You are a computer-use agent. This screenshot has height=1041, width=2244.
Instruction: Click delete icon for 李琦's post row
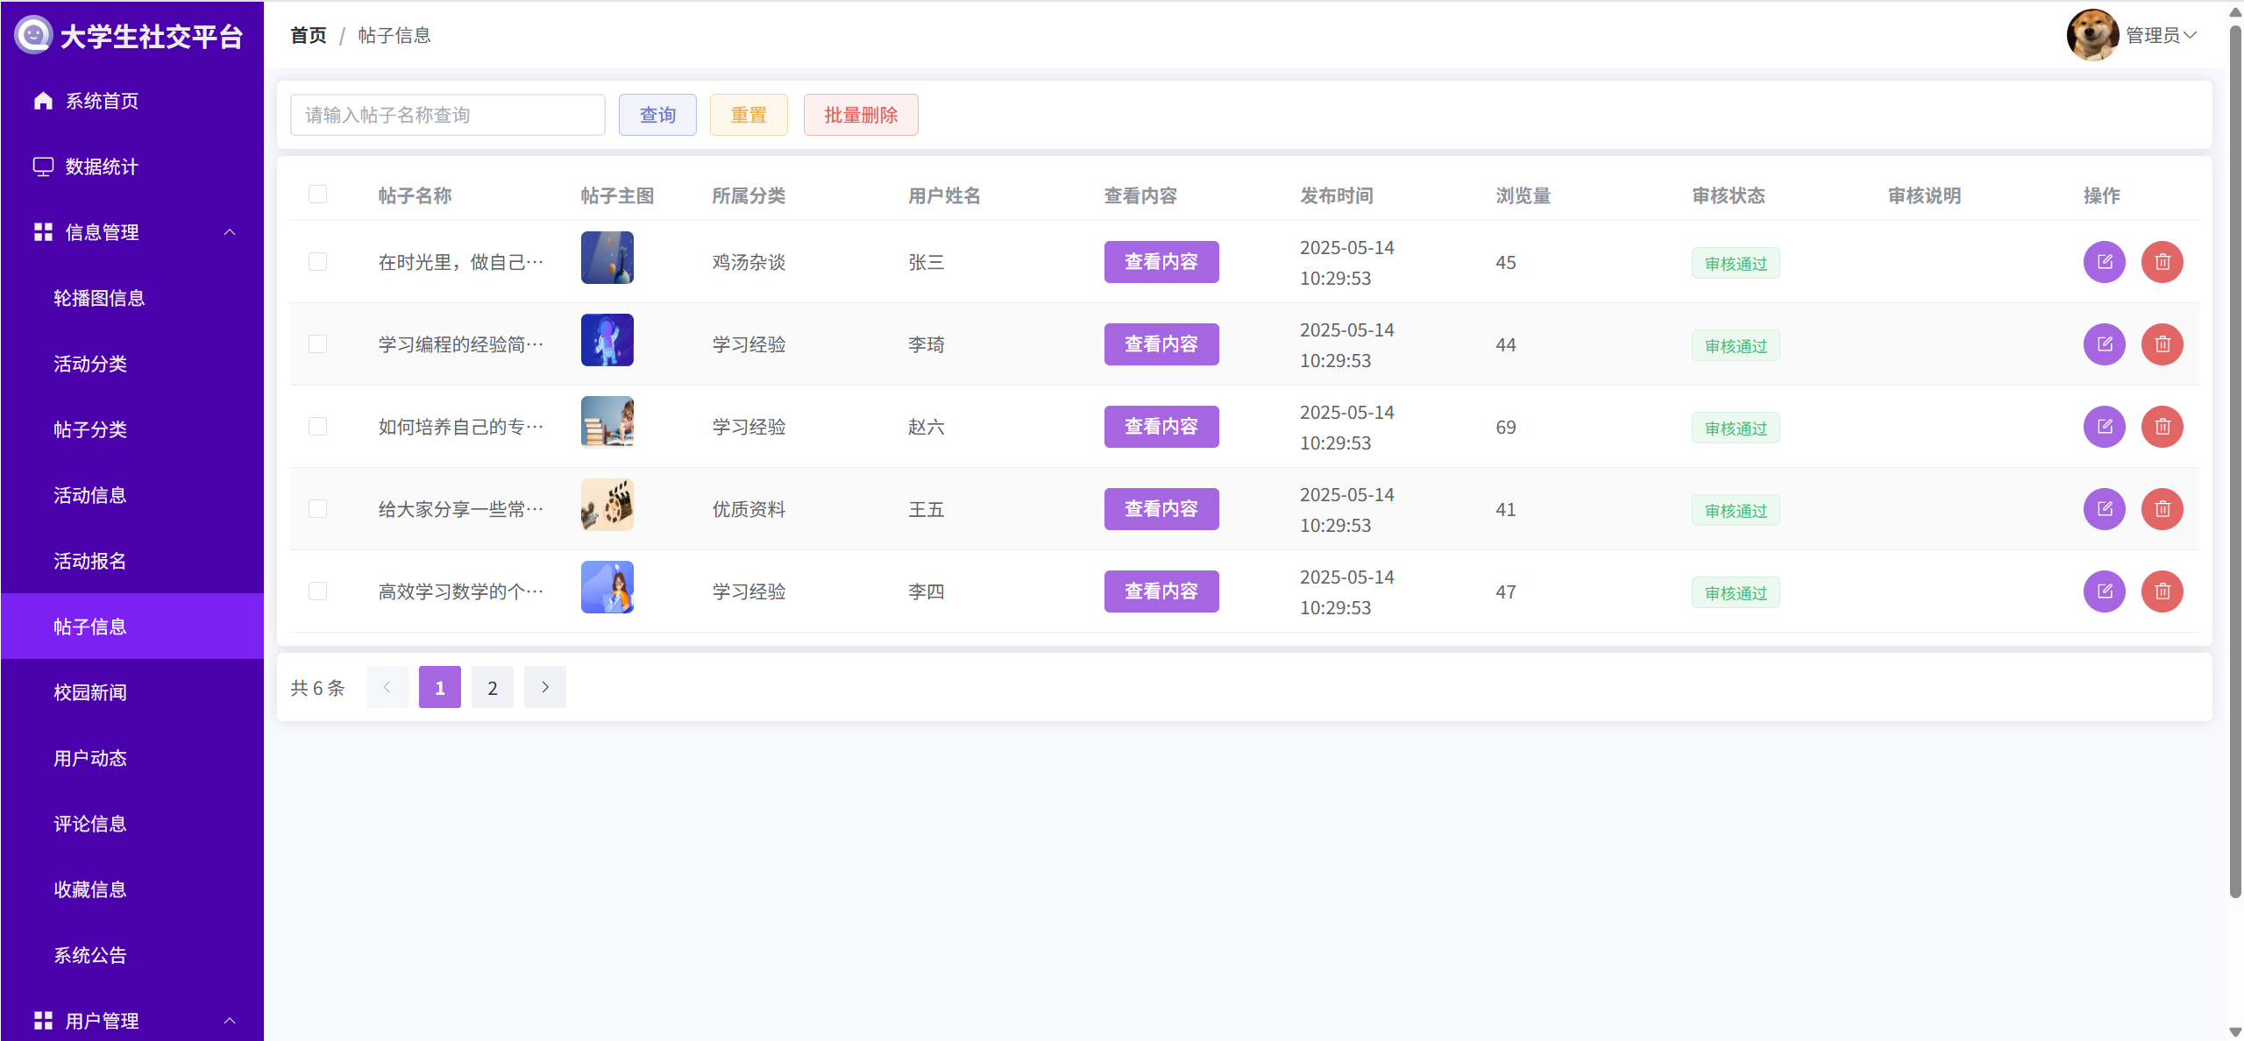click(x=2162, y=344)
